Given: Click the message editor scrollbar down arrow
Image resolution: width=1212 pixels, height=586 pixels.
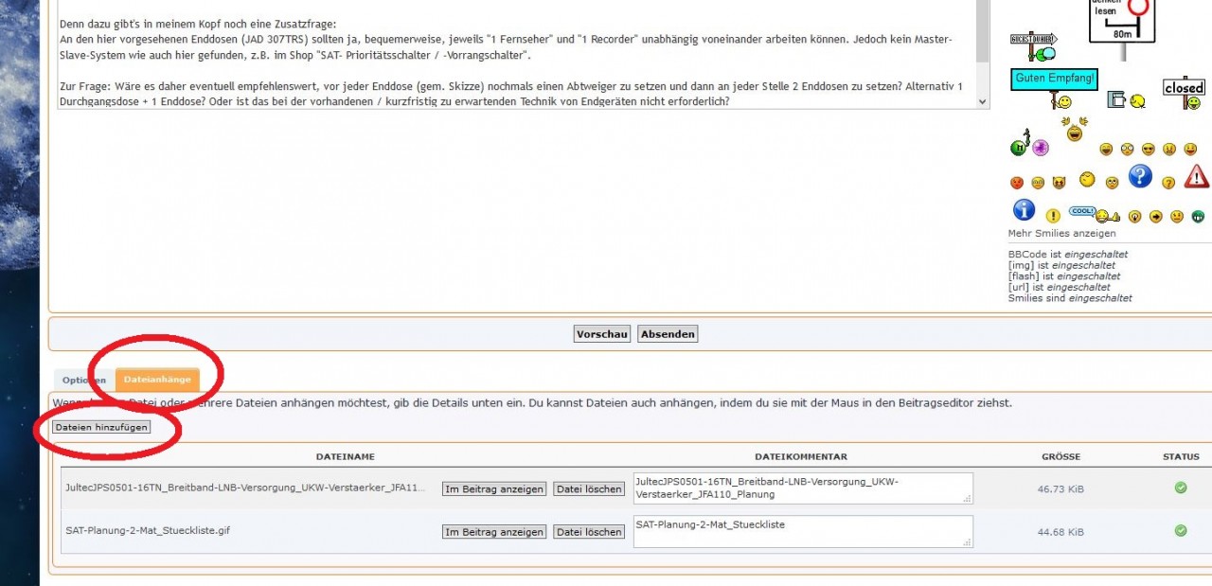Looking at the screenshot, I should 982,101.
